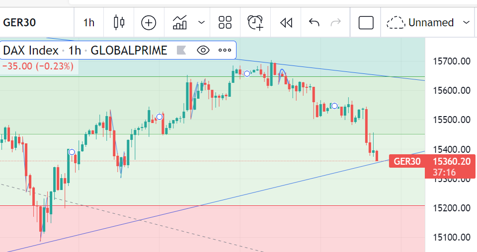Toggle the DAX Index visibility eye
This screenshot has width=477, height=252.
(203, 50)
